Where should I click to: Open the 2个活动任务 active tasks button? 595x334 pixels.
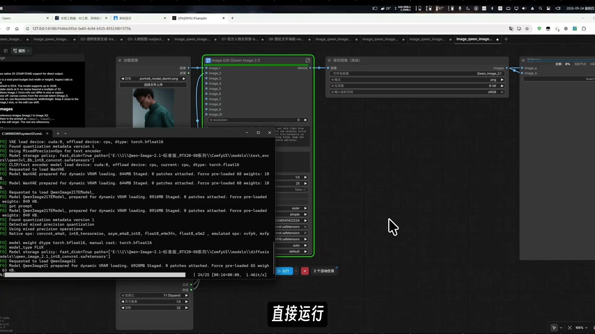coord(324,271)
